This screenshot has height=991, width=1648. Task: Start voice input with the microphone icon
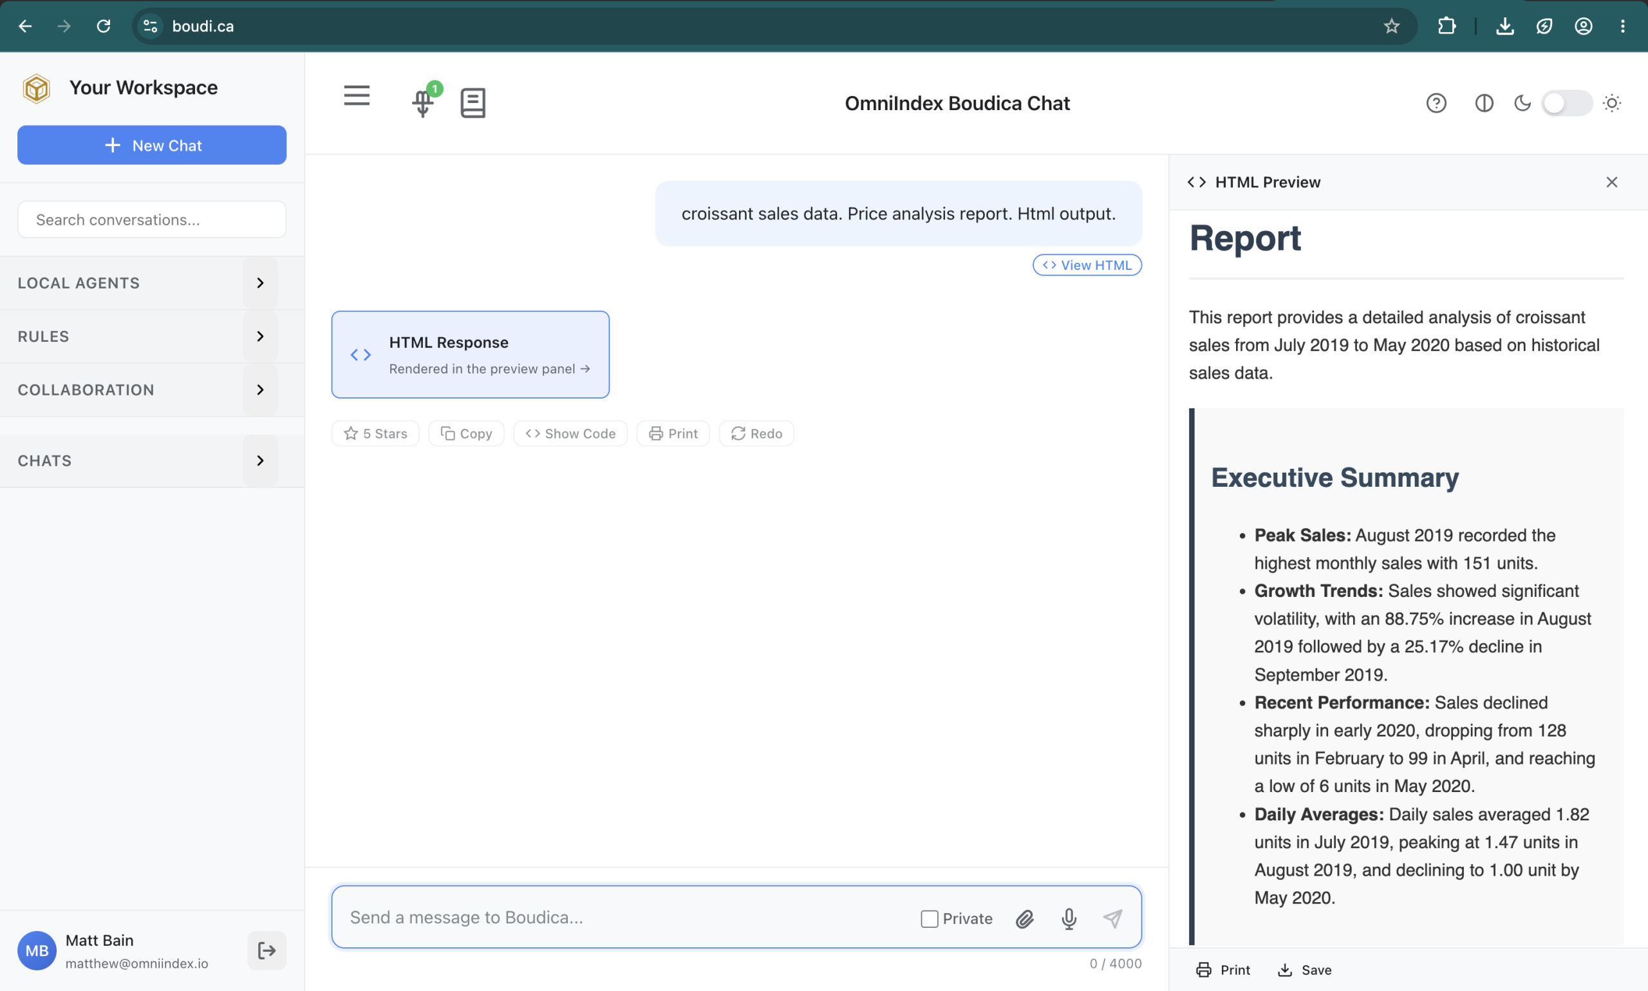coord(1069,919)
